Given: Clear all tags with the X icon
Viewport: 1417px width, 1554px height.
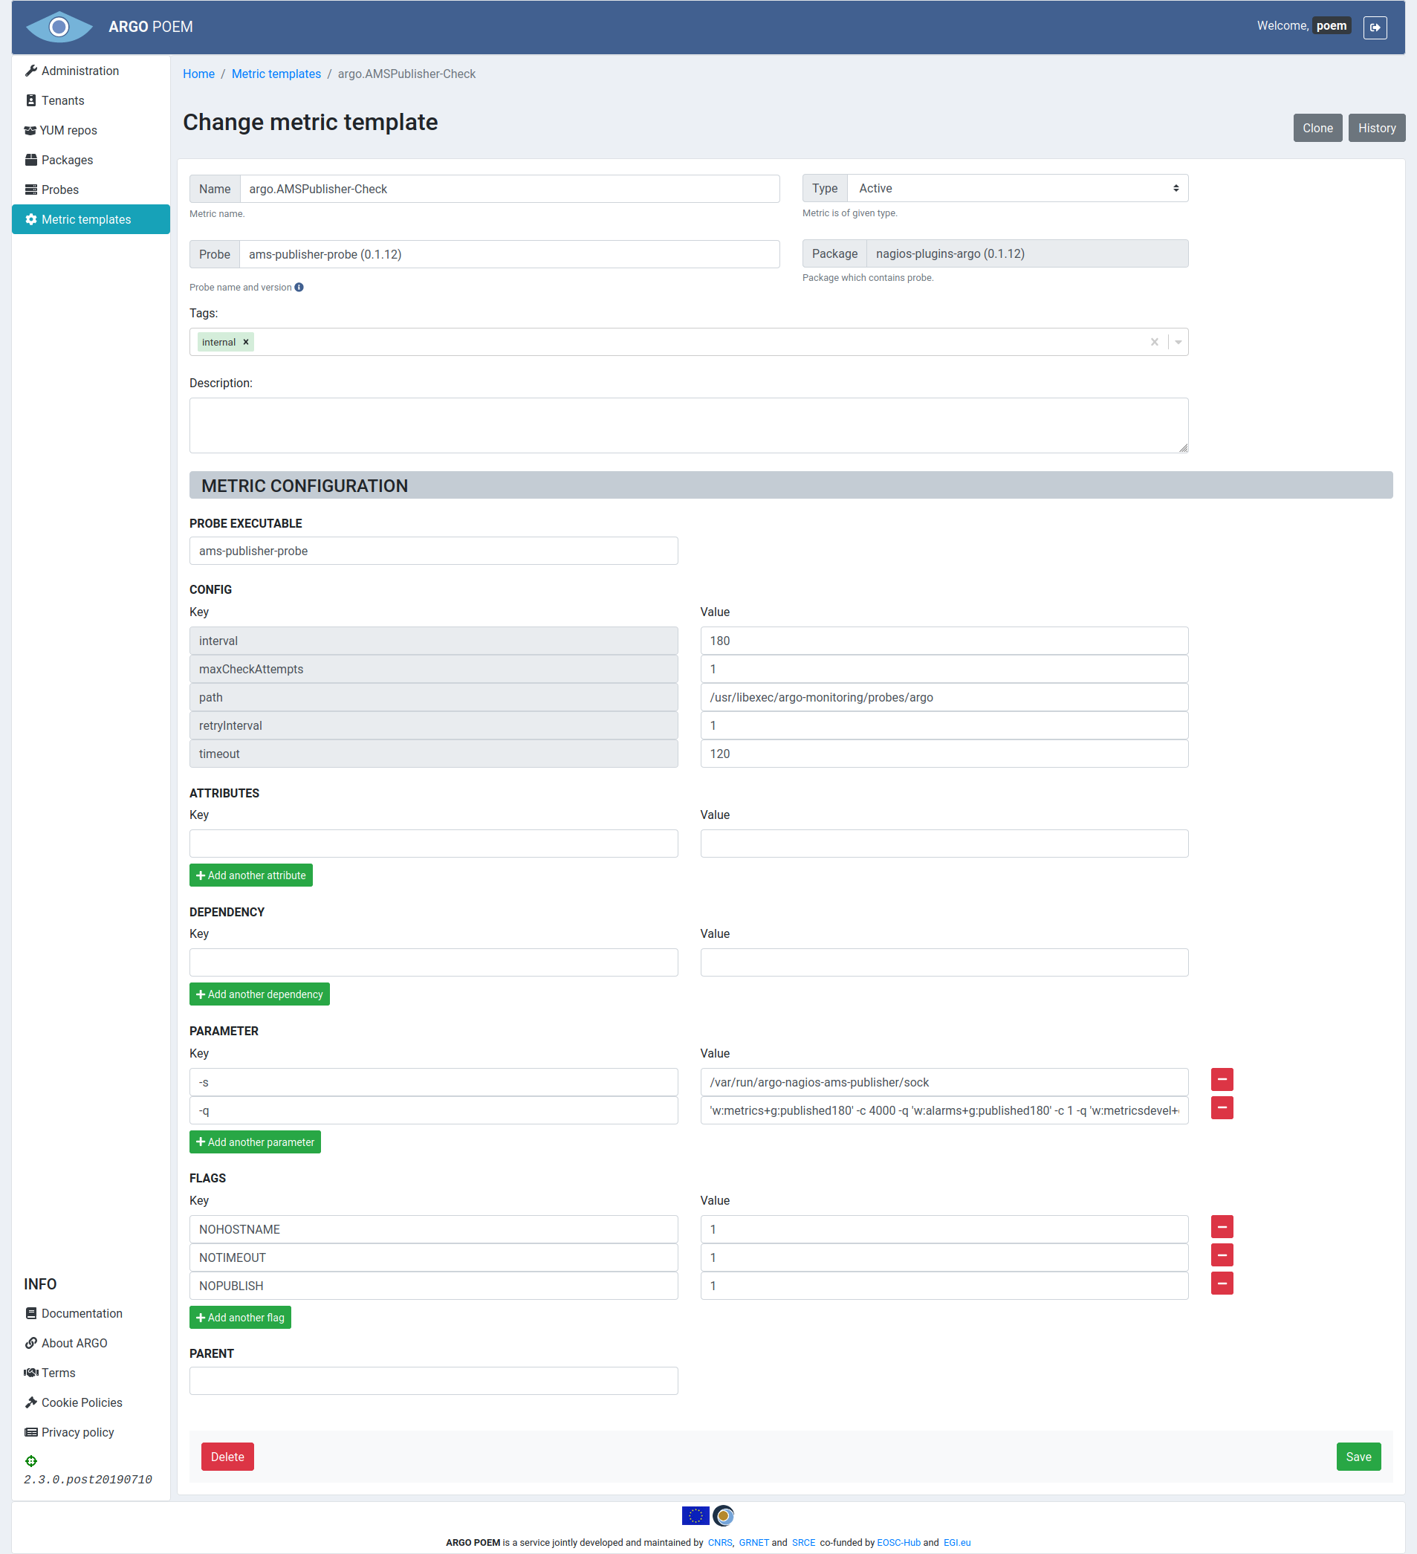Looking at the screenshot, I should pyautogui.click(x=1154, y=343).
